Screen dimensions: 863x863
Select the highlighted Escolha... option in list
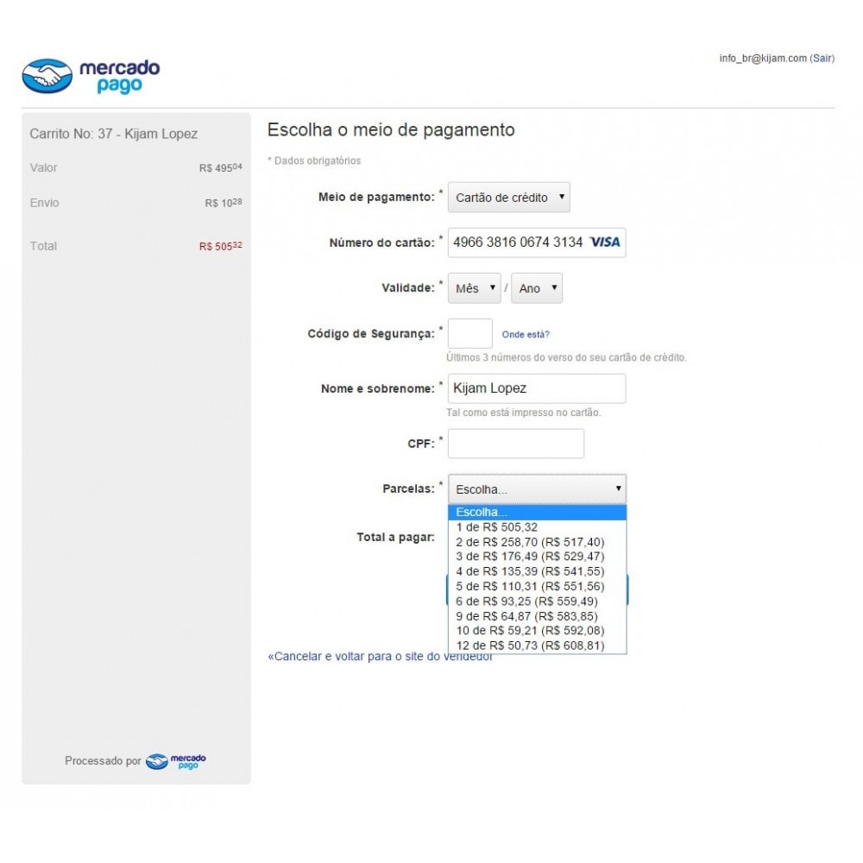[537, 512]
